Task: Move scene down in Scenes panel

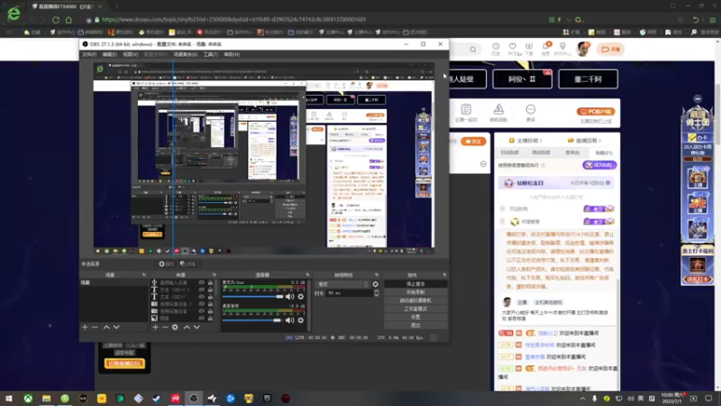Action: [116, 327]
